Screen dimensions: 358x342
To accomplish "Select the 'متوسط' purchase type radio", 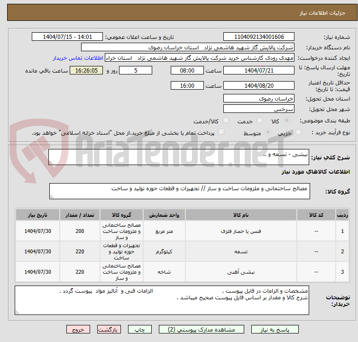I will click(268, 132).
